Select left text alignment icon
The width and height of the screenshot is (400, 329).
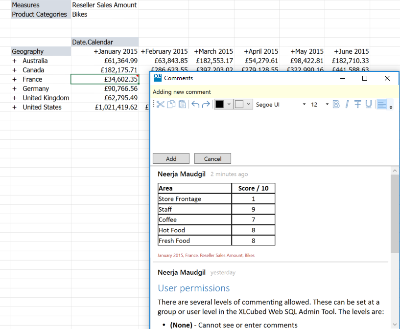click(x=382, y=104)
